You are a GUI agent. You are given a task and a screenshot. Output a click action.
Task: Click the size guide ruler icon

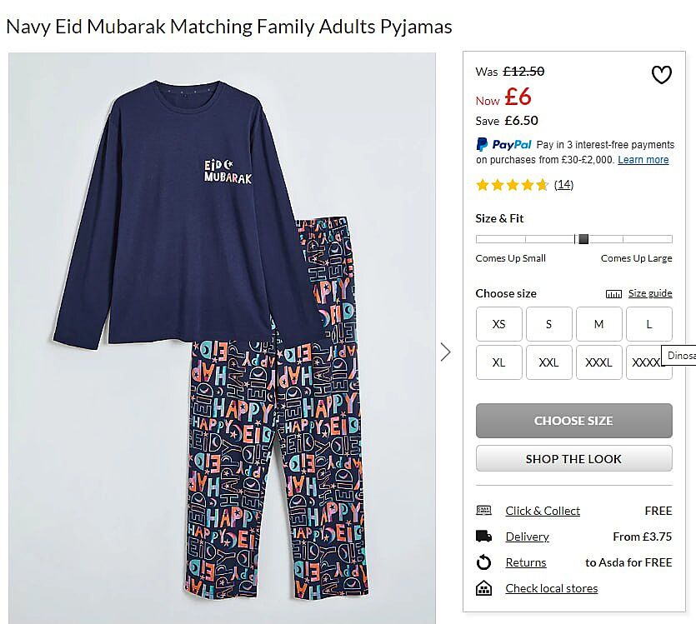(x=614, y=294)
